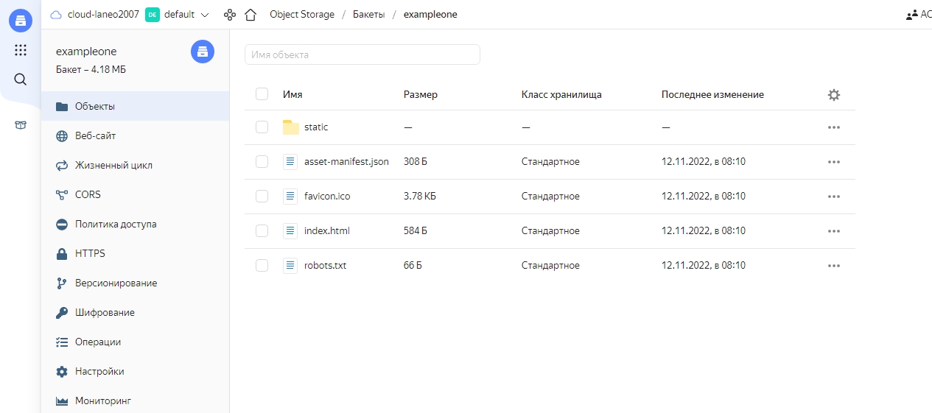Open the static folder icon
Viewport: 932px width, 413px height.
[291, 127]
